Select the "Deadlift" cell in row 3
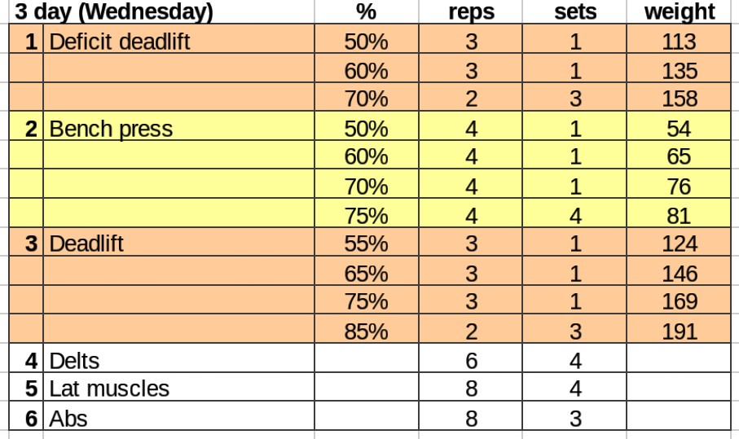Viewport: 739px width, 439px height. 86,244
